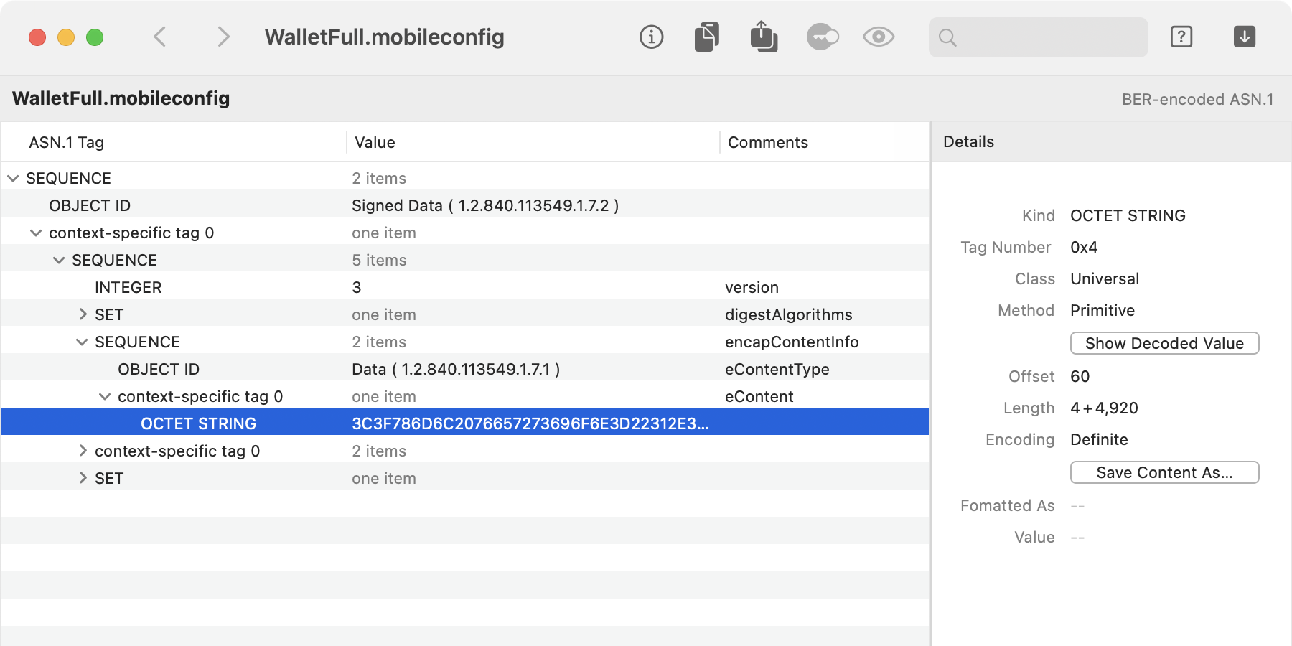
Task: Click the info icon in toolbar
Action: point(651,37)
